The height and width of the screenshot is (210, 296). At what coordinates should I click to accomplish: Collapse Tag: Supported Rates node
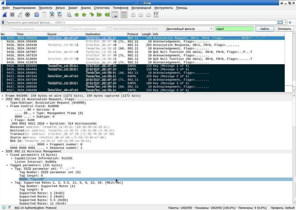point(12,183)
